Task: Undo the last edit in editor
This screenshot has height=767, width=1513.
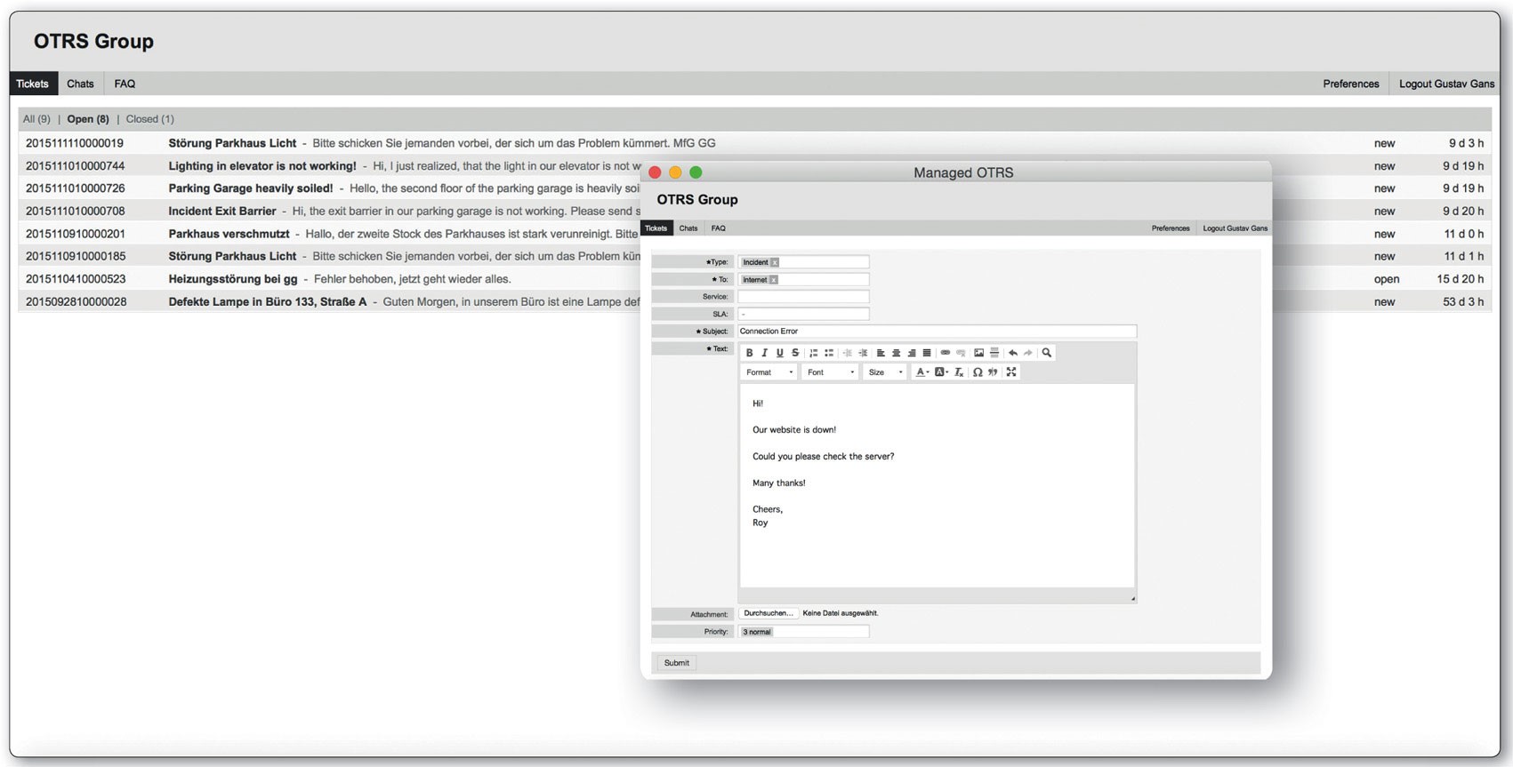Action: [x=1012, y=353]
